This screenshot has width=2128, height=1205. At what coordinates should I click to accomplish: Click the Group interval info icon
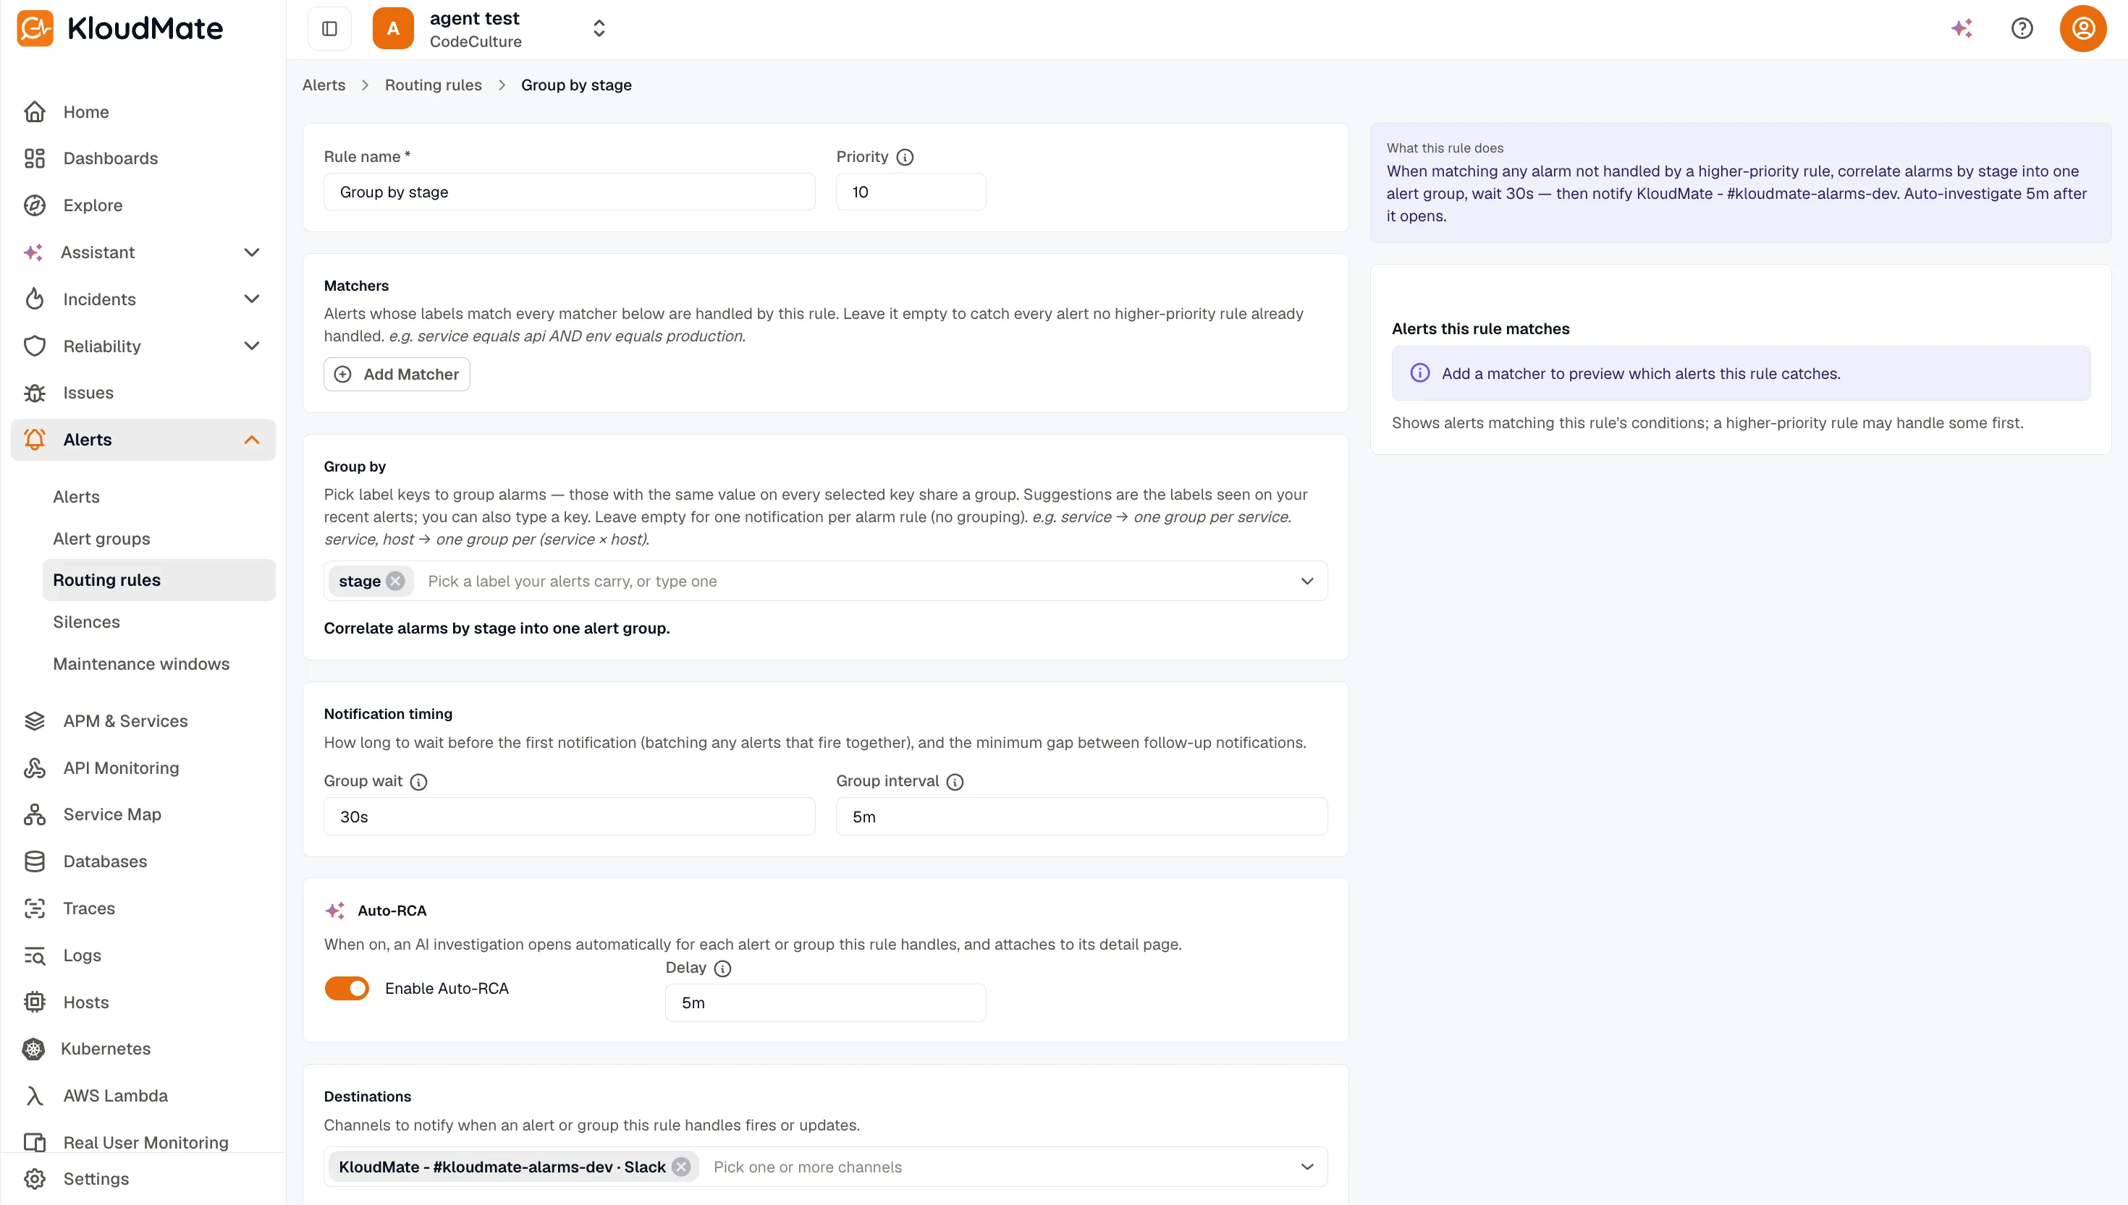(x=955, y=782)
